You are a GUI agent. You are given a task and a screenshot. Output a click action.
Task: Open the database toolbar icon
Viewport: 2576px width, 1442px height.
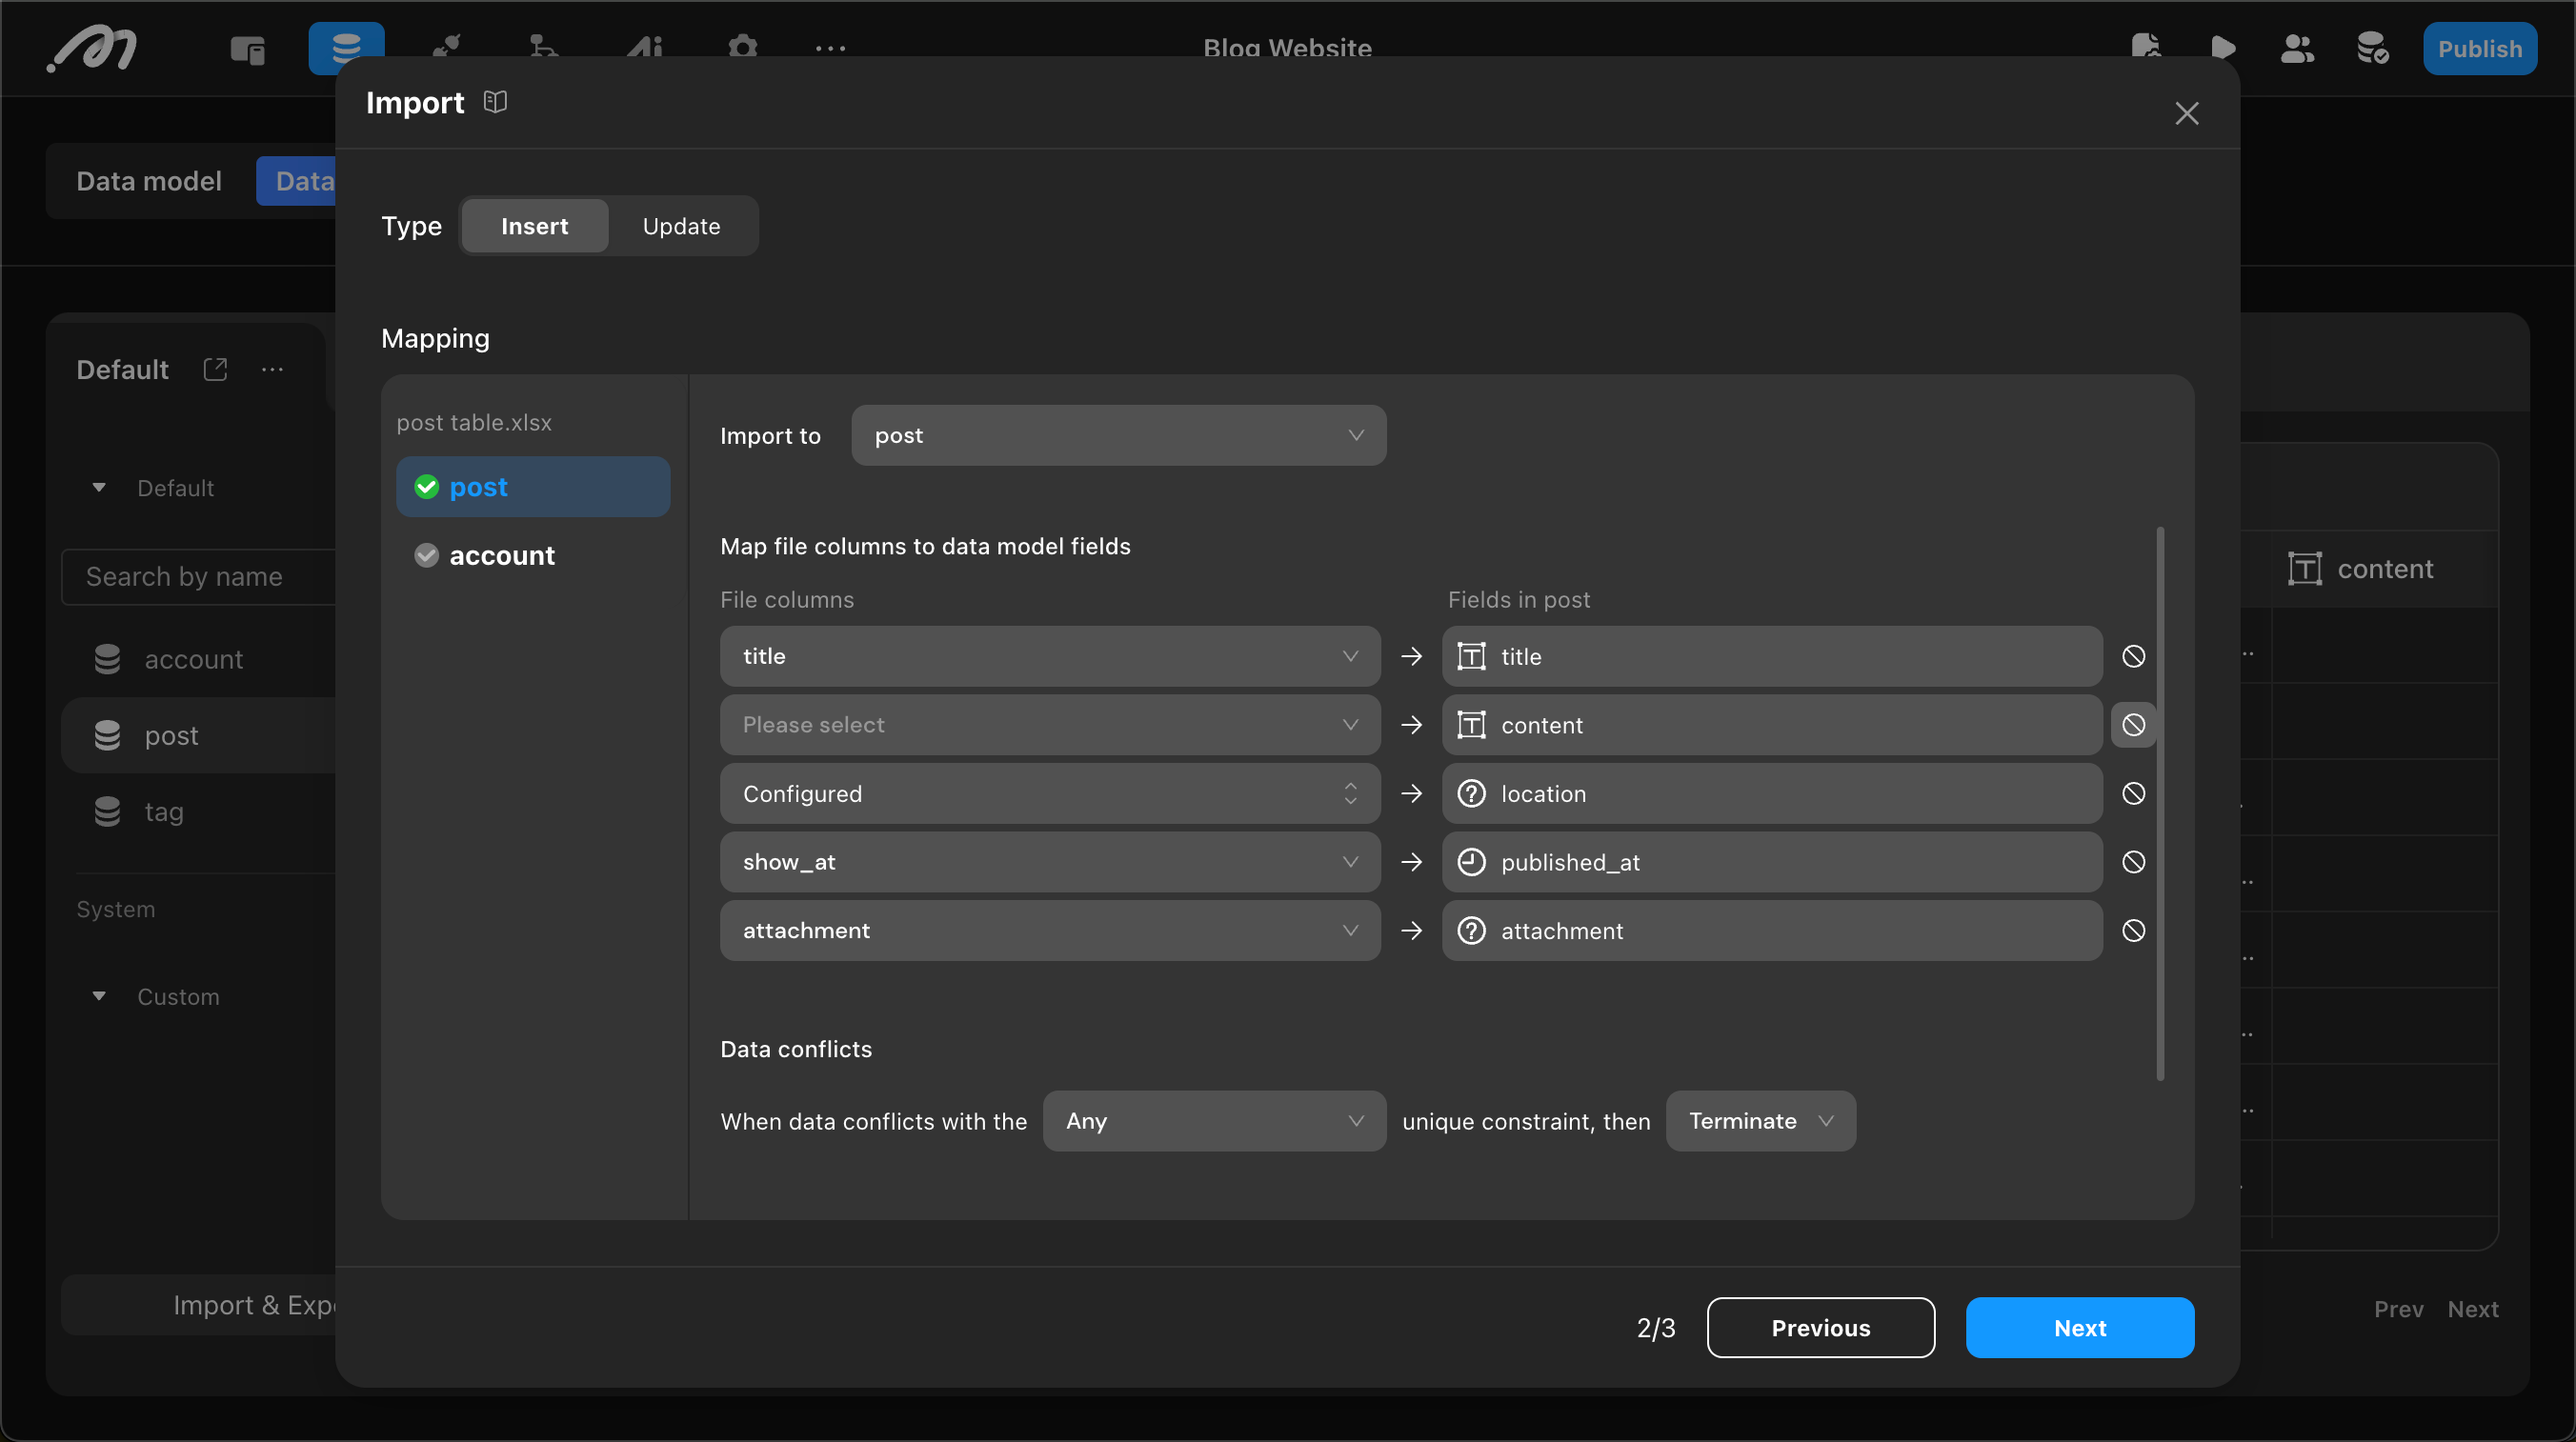[346, 47]
